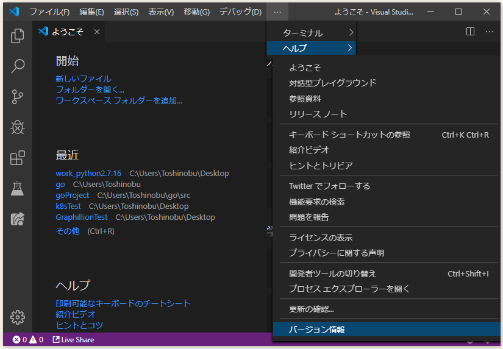Open recent go folder link

click(60, 185)
